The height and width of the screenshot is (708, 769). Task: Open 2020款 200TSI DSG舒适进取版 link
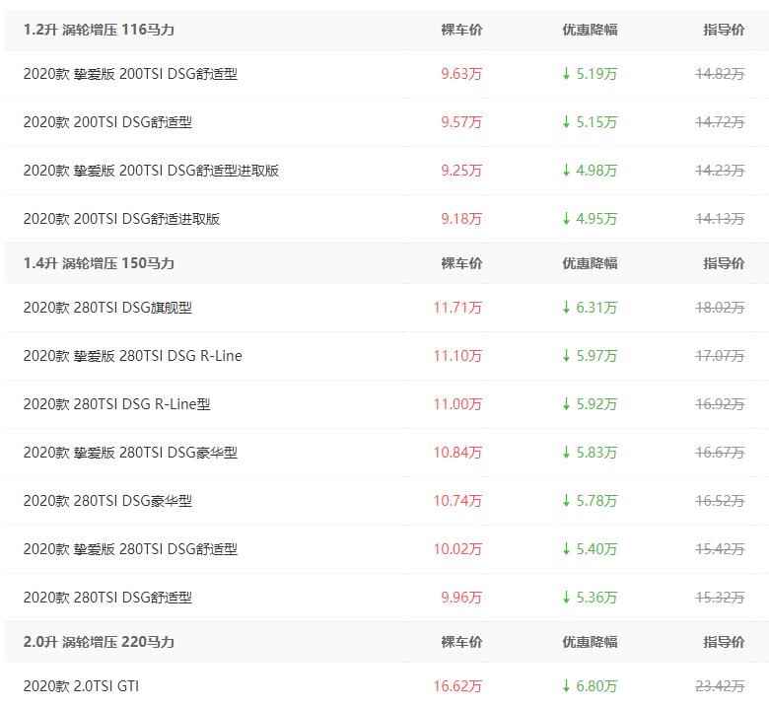point(121,218)
